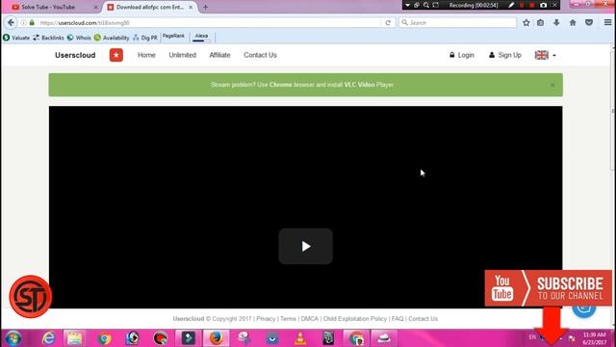Click the Dig PR toolbar button

click(145, 38)
